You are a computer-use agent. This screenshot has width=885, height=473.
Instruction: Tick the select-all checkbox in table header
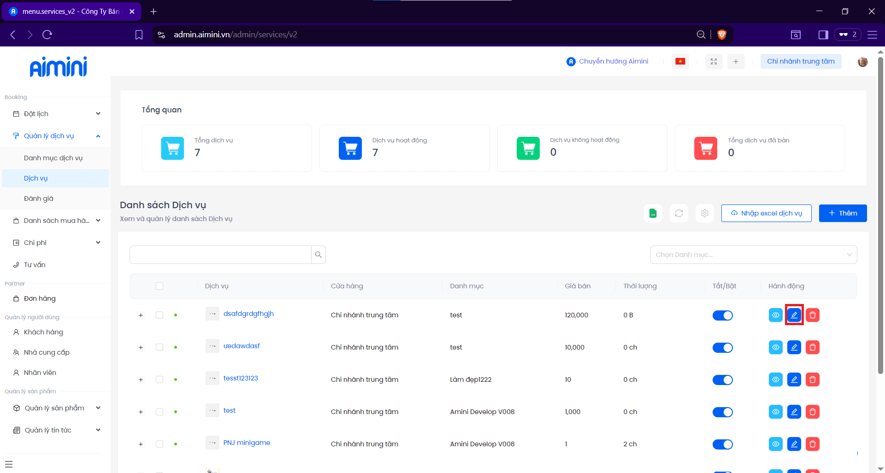[159, 286]
